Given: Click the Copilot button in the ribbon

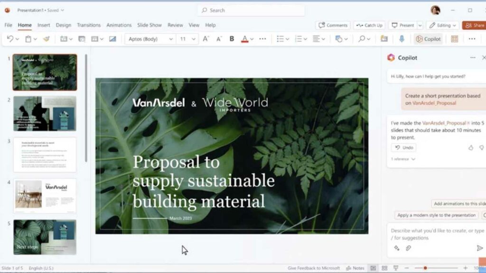Looking at the screenshot, I should (x=428, y=39).
